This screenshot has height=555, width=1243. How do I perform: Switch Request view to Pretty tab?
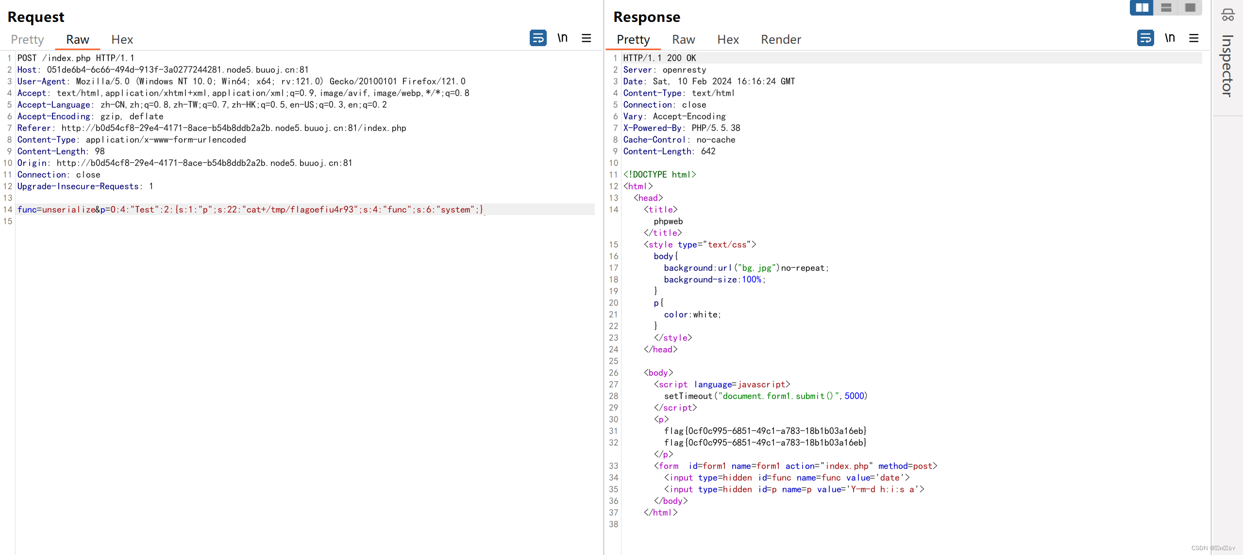tap(27, 39)
